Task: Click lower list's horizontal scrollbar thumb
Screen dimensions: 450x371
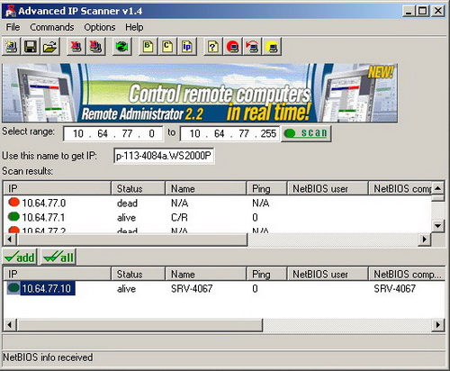Action: tap(139, 325)
